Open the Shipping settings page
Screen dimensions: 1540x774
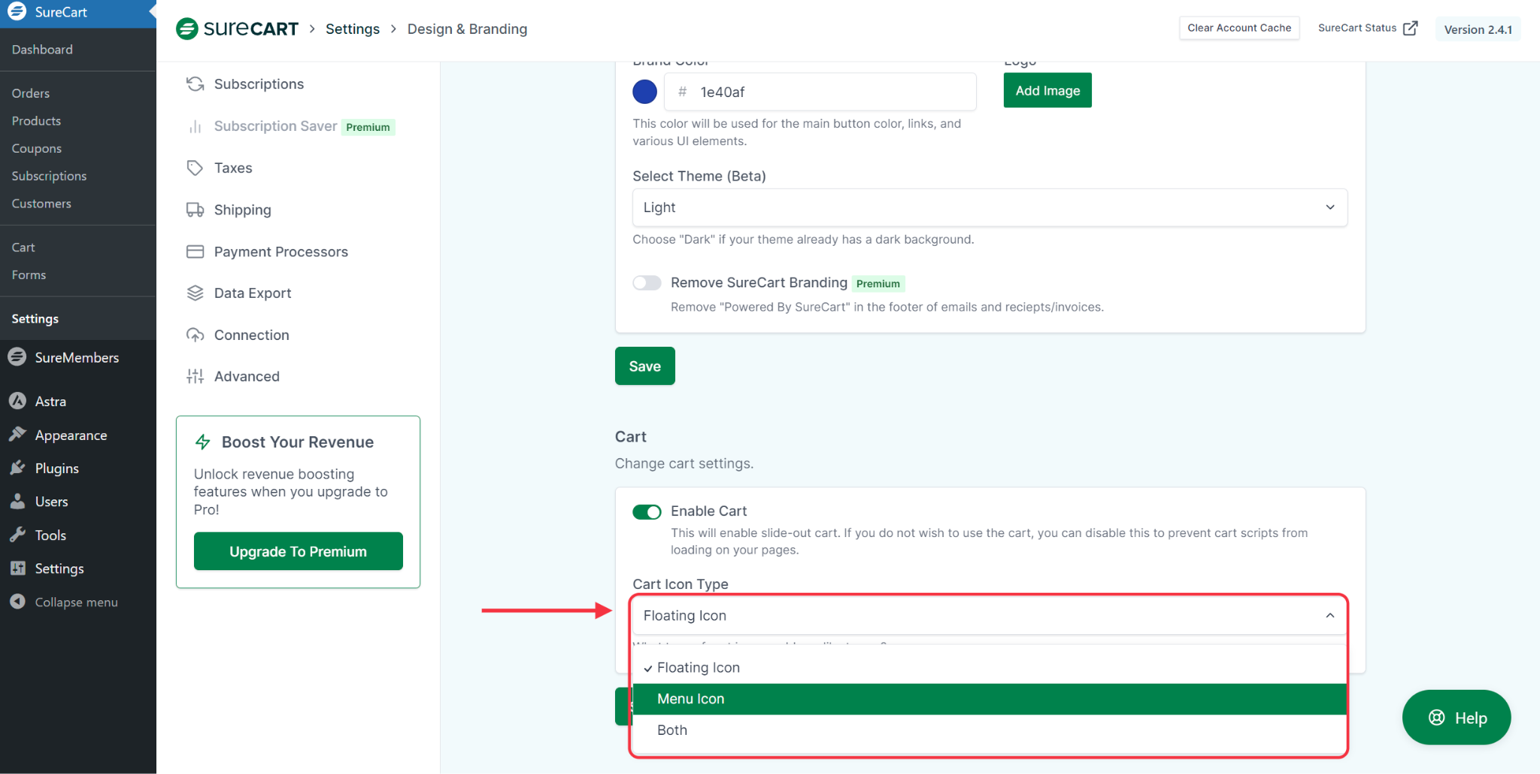click(x=242, y=210)
